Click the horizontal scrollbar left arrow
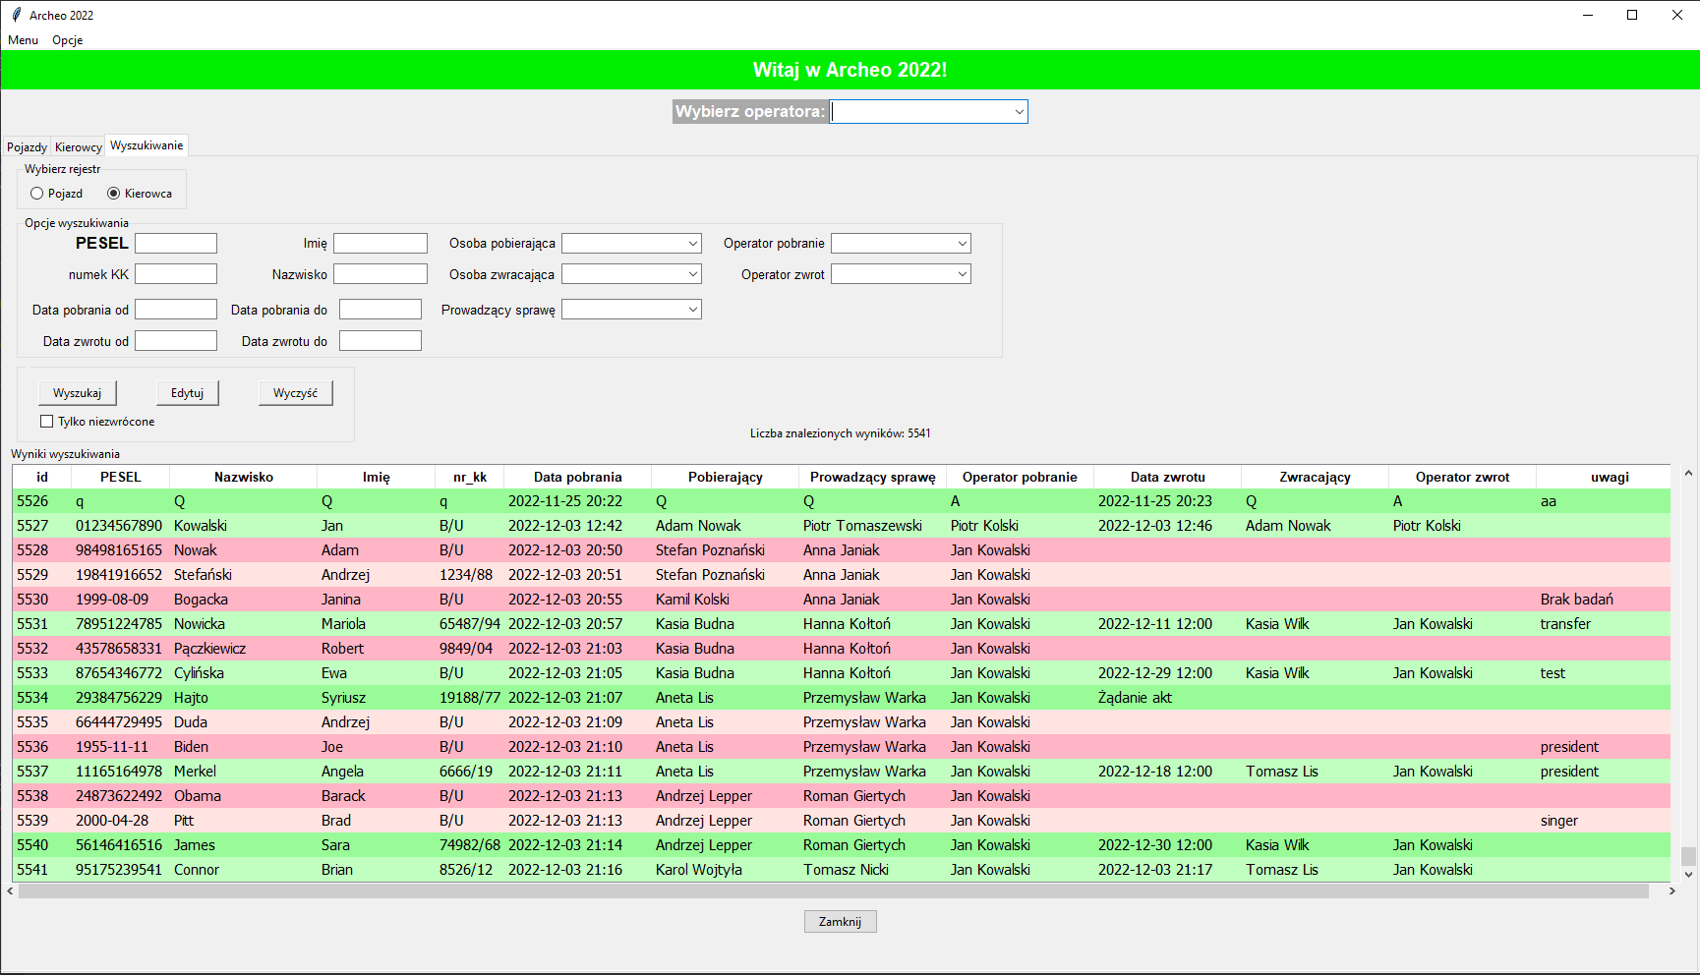This screenshot has height=975, width=1700. click(x=10, y=891)
